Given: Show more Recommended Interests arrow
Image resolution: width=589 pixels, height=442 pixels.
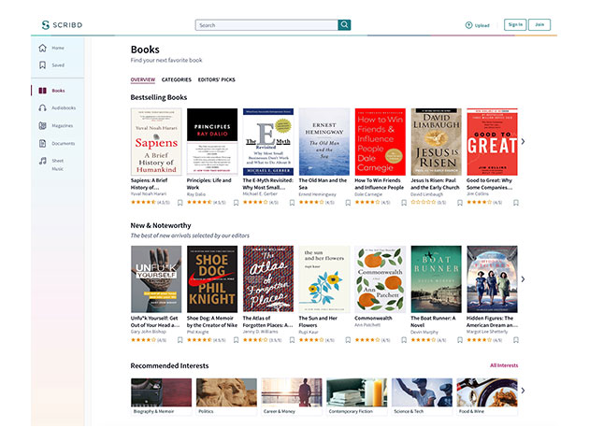Looking at the screenshot, I should point(523,391).
